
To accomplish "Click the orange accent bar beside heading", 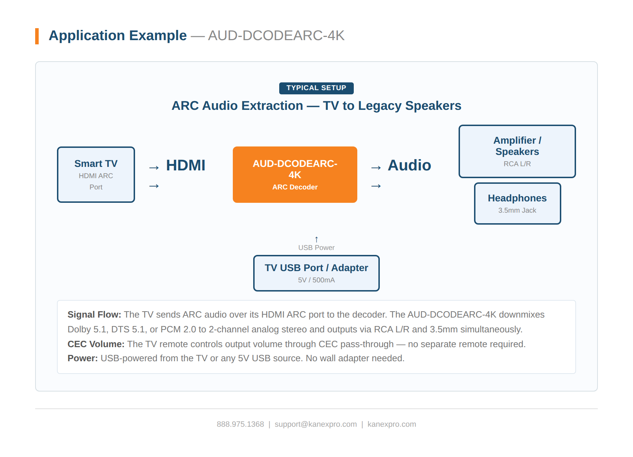I will [37, 36].
